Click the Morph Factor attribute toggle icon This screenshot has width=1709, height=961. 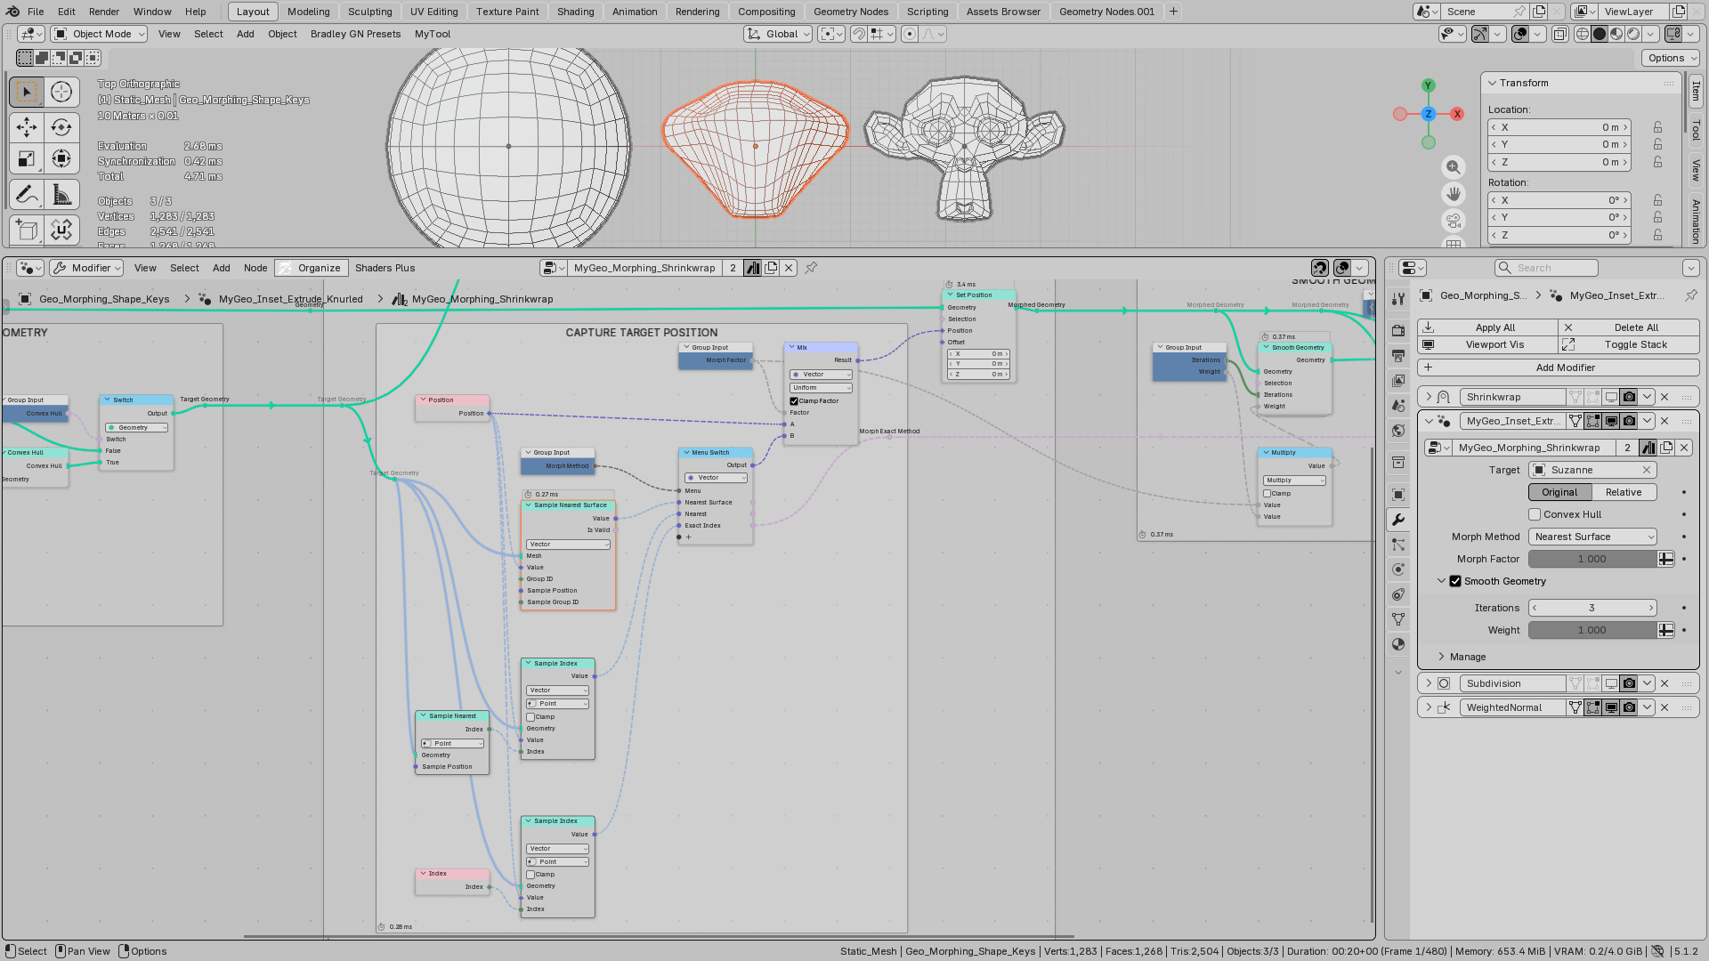click(1666, 559)
